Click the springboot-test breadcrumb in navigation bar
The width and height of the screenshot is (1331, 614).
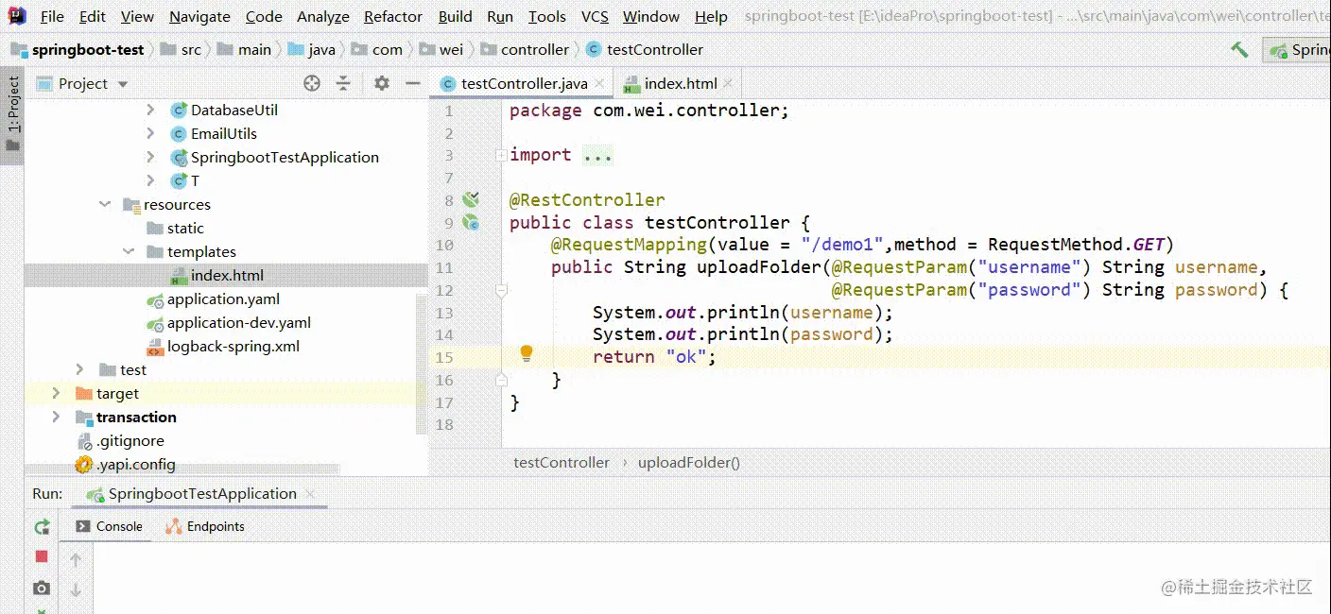[x=88, y=49]
